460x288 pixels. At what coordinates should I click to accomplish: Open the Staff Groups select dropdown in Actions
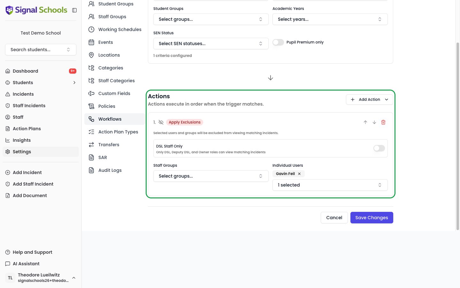(211, 176)
